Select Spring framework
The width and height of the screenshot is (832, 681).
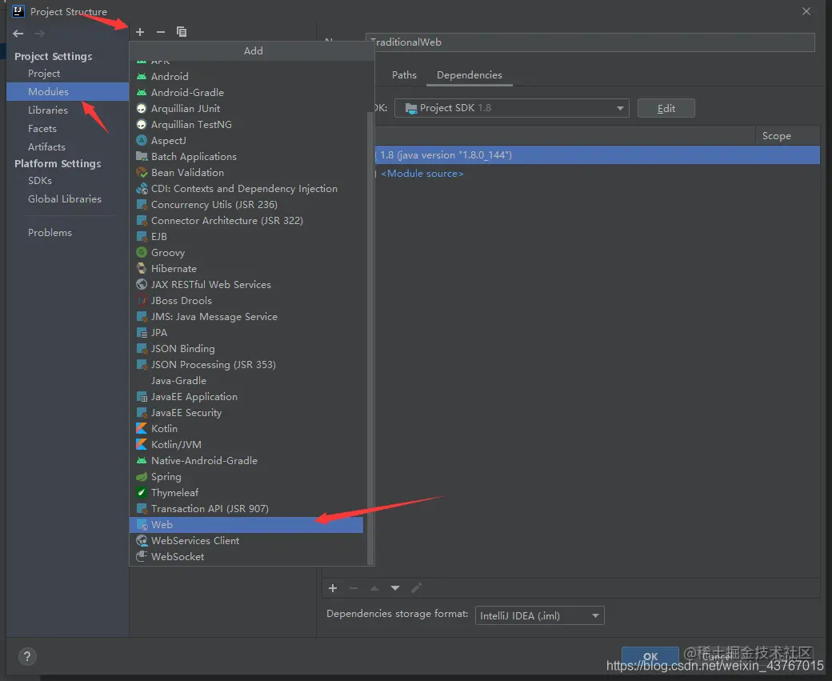tap(246, 477)
